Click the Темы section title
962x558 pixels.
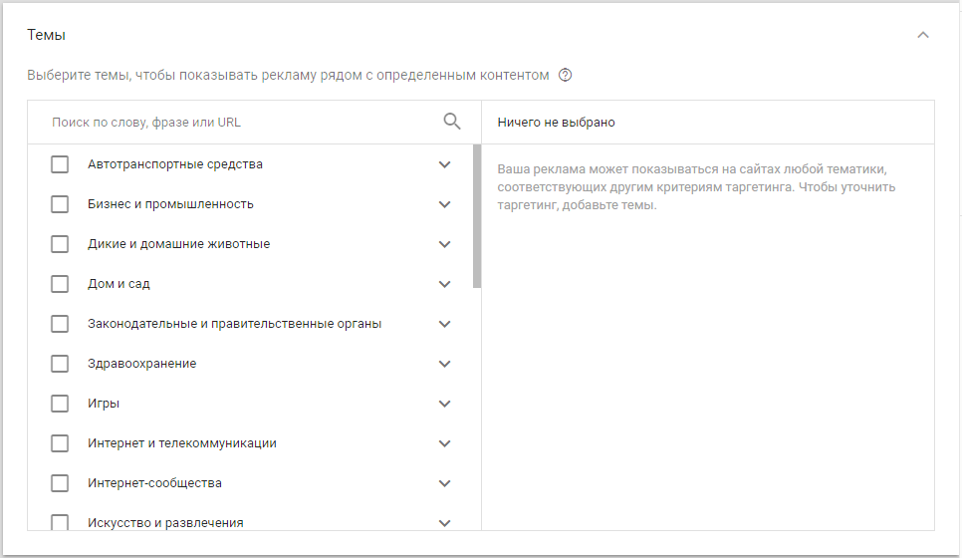46,35
